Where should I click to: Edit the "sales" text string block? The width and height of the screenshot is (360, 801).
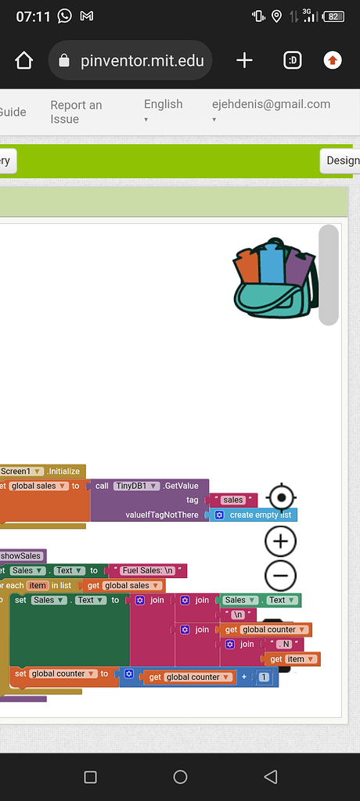coord(233,500)
